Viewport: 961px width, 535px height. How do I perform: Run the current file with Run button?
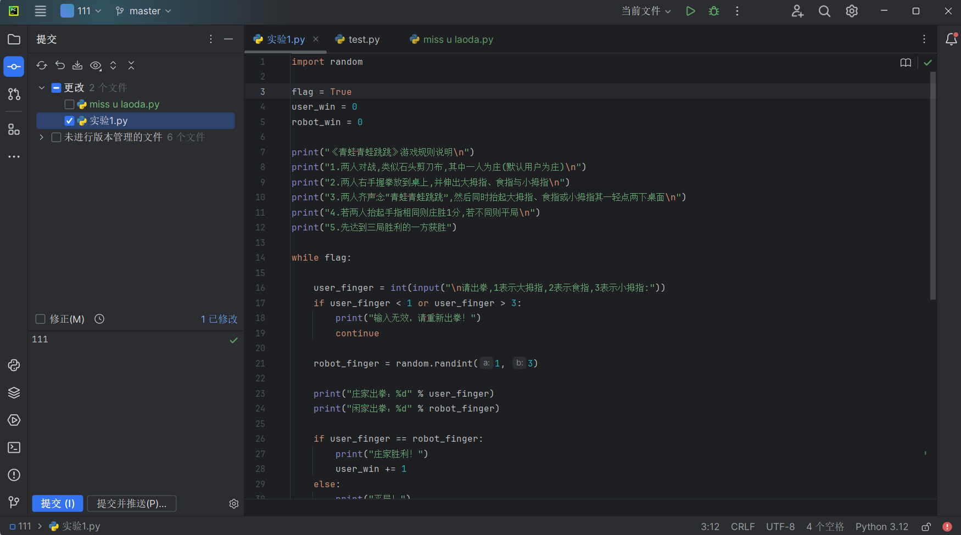(x=690, y=11)
